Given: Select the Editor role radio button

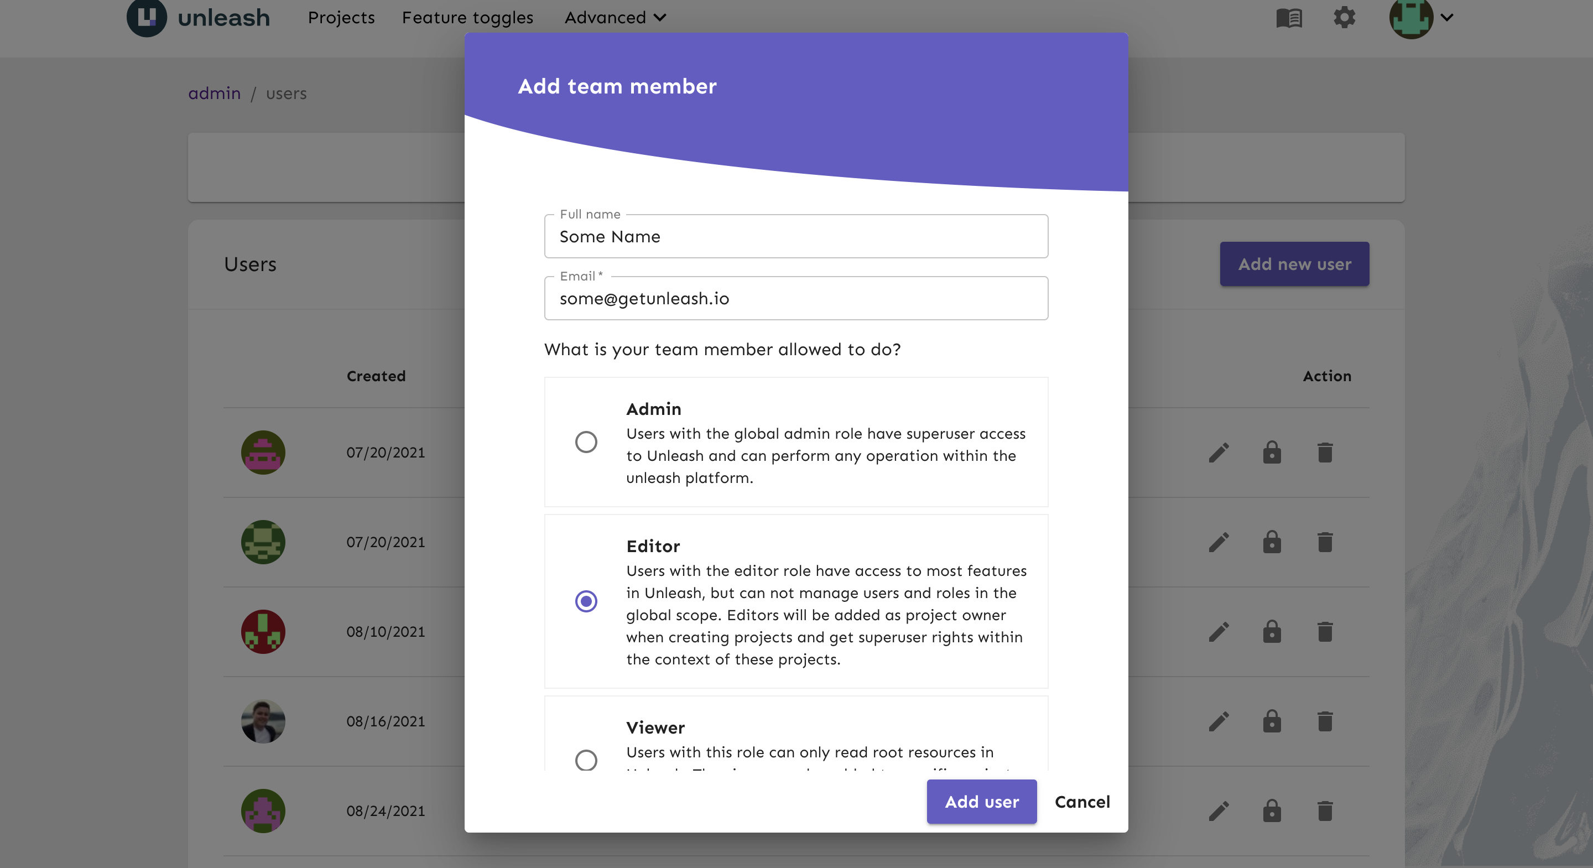Looking at the screenshot, I should [586, 601].
